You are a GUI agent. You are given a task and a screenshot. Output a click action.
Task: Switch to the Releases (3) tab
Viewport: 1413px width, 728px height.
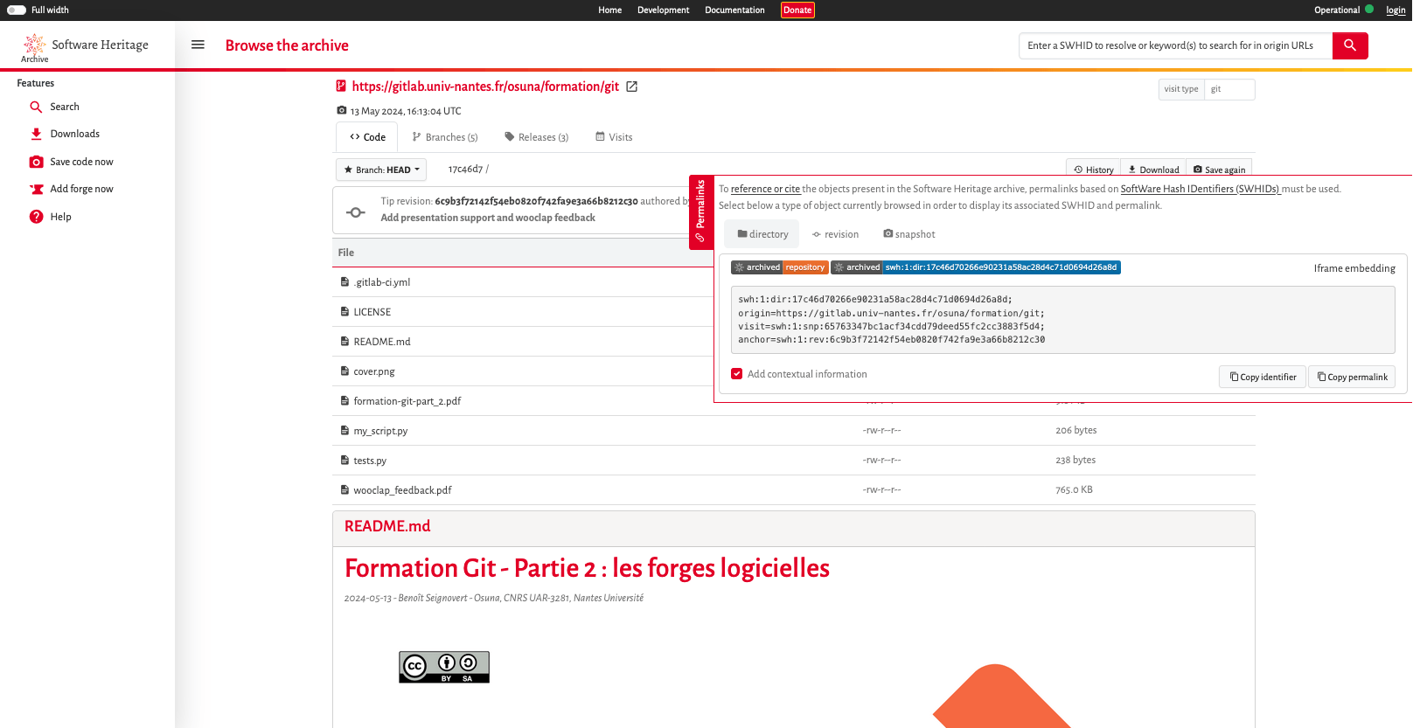[537, 137]
